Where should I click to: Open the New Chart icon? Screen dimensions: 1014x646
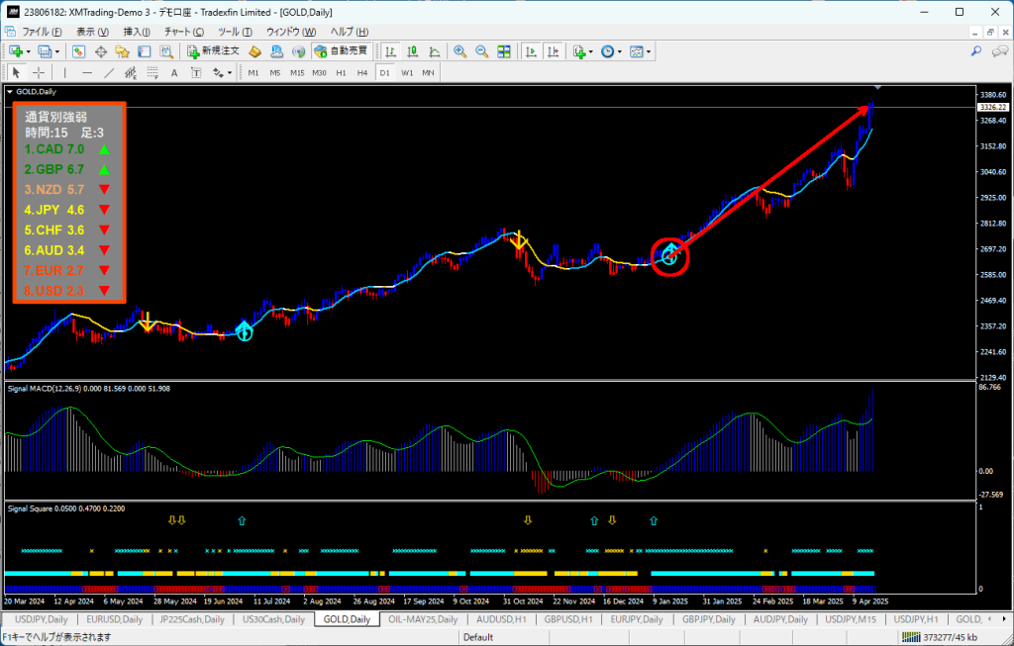16,51
